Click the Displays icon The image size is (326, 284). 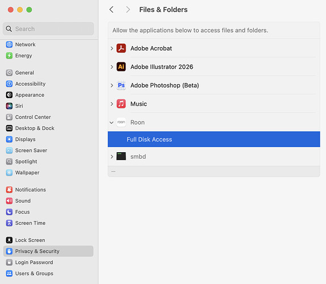(x=9, y=139)
